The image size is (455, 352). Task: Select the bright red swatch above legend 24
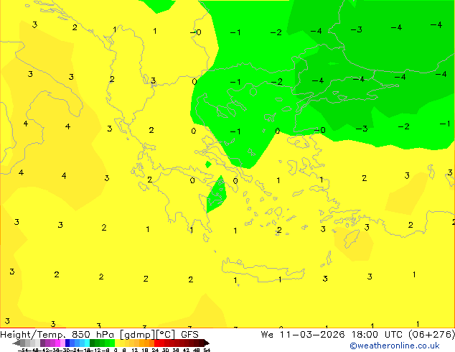156,343
